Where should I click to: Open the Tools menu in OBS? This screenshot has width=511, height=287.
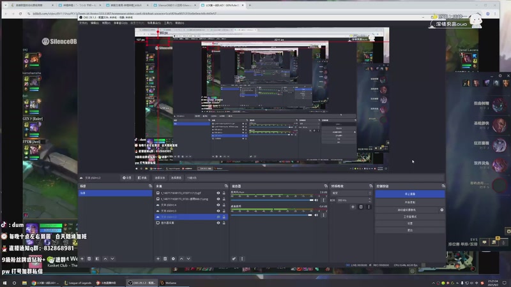pyautogui.click(x=168, y=23)
